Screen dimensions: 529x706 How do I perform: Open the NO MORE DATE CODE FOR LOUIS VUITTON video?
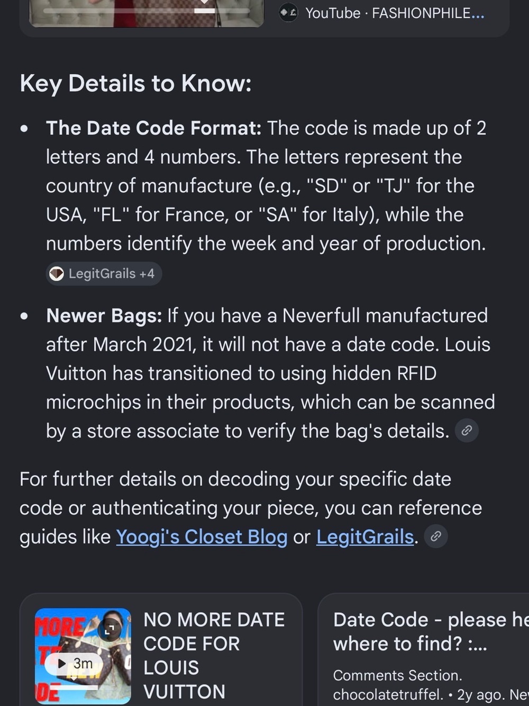(214, 656)
